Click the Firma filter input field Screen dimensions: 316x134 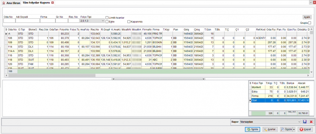pos(47,21)
